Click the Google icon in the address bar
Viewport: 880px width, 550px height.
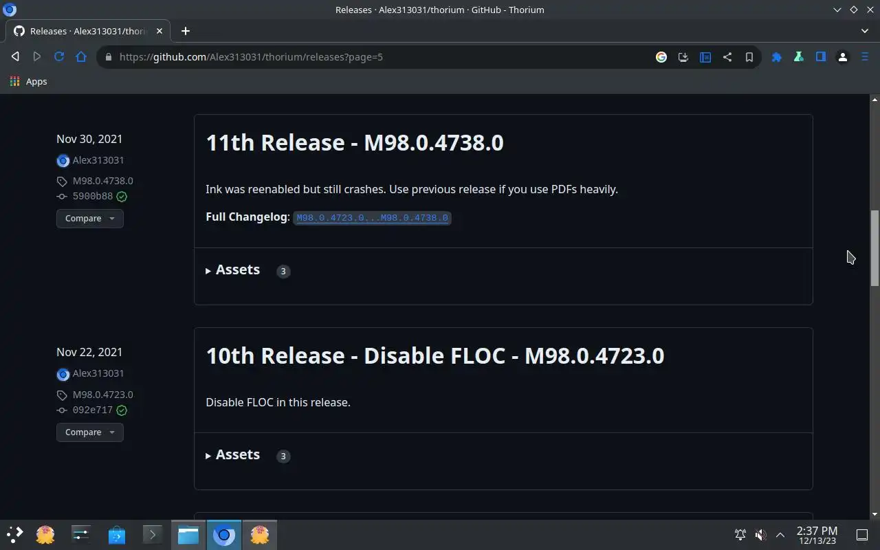661,57
